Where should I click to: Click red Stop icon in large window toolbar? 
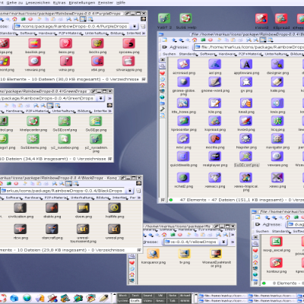pyautogui.click(x=211, y=40)
